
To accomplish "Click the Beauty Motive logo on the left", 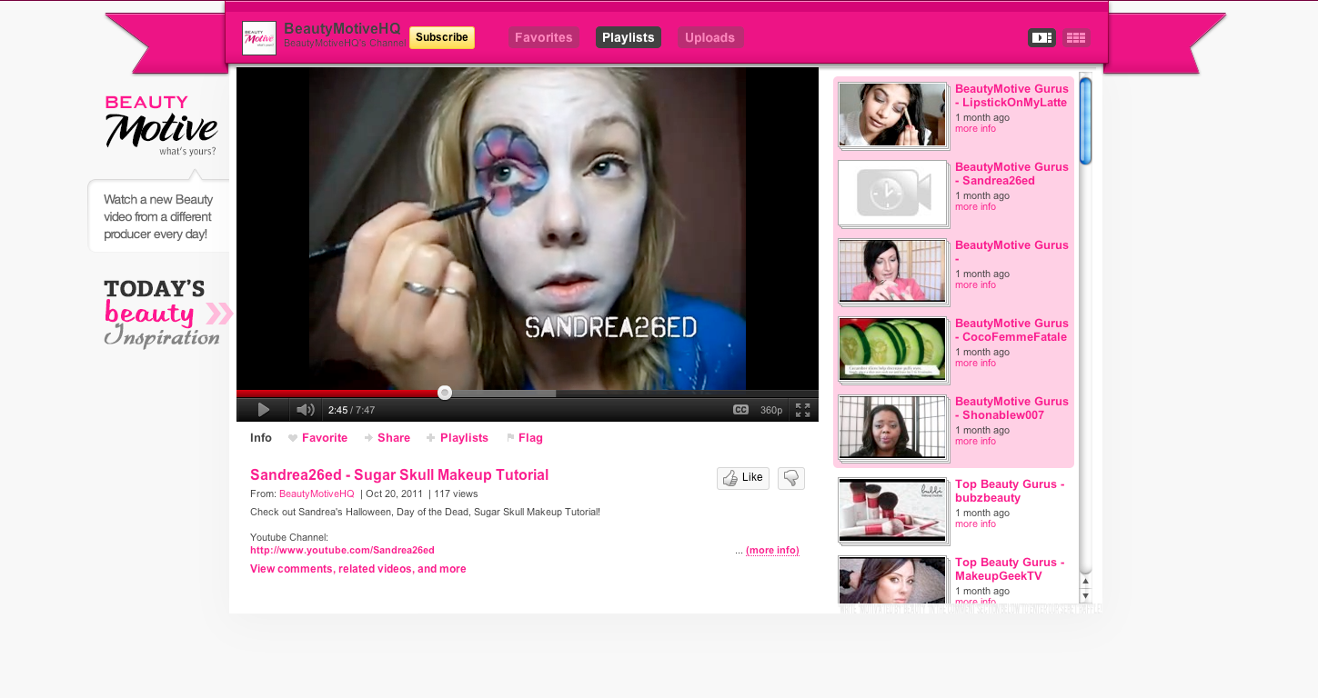I will click(x=161, y=126).
